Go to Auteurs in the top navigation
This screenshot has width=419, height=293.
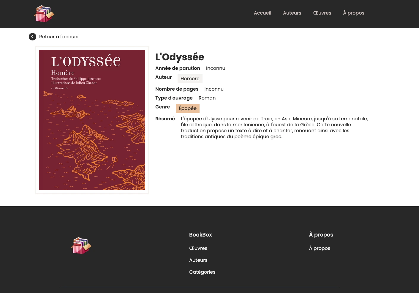pyautogui.click(x=292, y=13)
